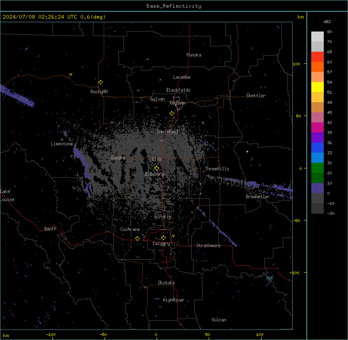Click the RedDeer city label

pos(178,103)
